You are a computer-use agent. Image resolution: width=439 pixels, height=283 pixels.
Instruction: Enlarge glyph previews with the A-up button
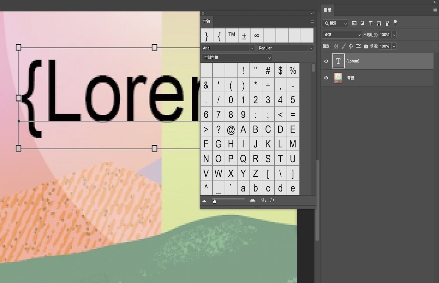point(272,200)
